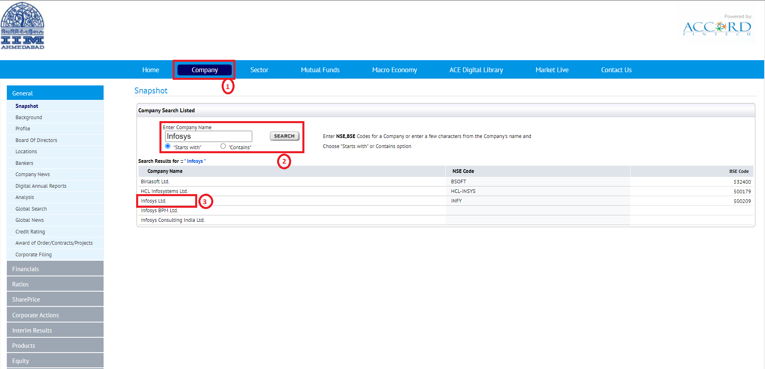Expand the Corporate Actions sidebar section
This screenshot has width=765, height=369.
[55, 315]
